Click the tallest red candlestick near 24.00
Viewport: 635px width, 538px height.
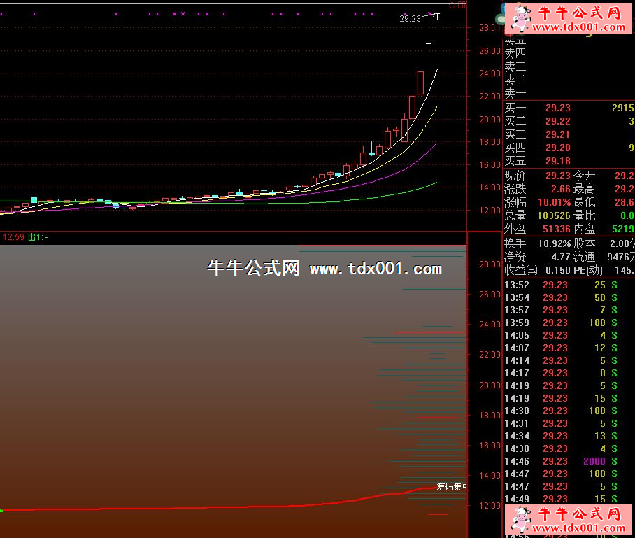[x=420, y=82]
